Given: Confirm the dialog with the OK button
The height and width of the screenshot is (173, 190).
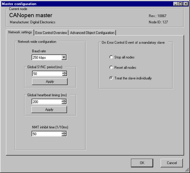Looking at the screenshot, I should coord(142,163).
